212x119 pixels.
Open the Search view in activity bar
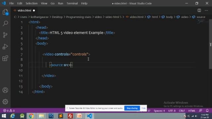pos(5,23)
